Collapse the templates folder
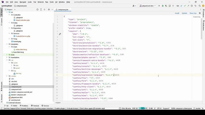The width and height of the screenshot is (205, 115). [x=7, y=44]
